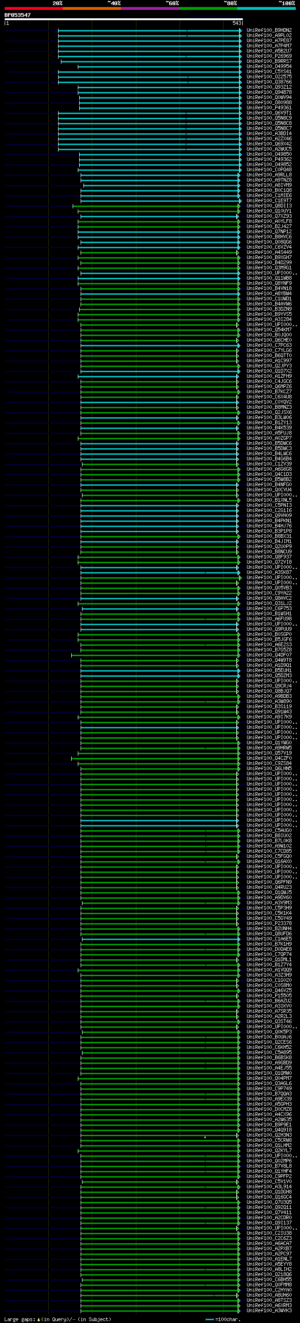Select the UniRef100_A5GPH3 label
The image size is (300, 1323).
click(269, 1104)
